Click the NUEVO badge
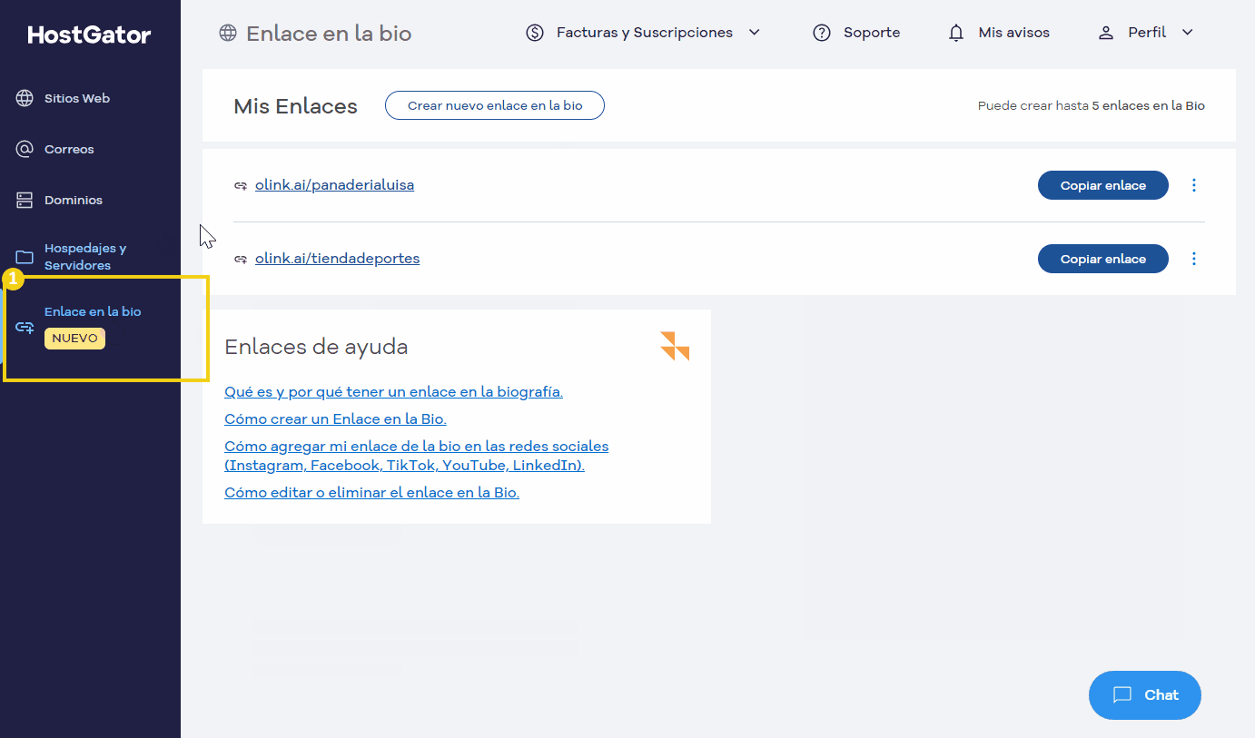 75,339
